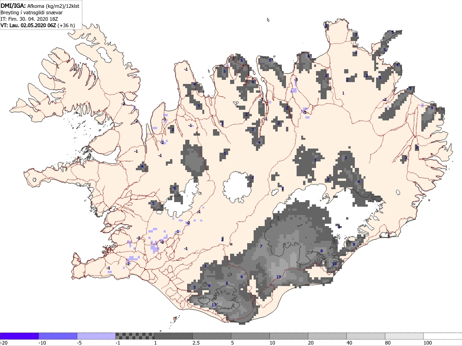The height and width of the screenshot is (346, 462).
Task: Click the pale gray 40 to 80 legend swatch
Action: point(366,336)
